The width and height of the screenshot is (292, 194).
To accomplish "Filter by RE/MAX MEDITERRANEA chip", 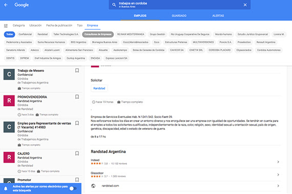I will click(131, 34).
